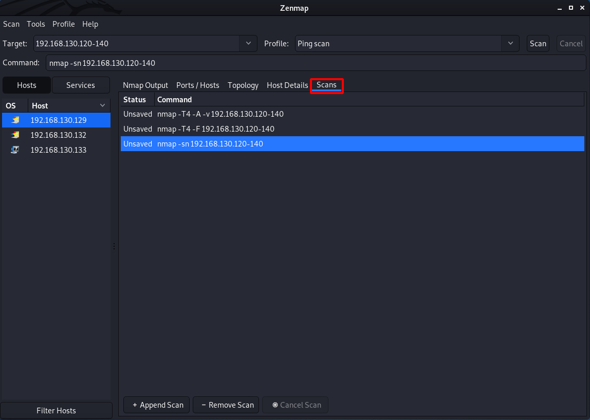Click the Append Scan button
The height and width of the screenshot is (420, 590).
[x=157, y=405]
